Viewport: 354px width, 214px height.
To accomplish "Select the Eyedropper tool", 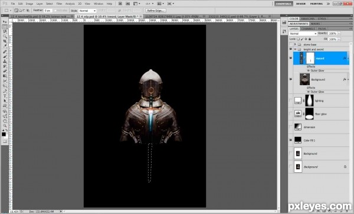I will pyautogui.click(x=5, y=46).
